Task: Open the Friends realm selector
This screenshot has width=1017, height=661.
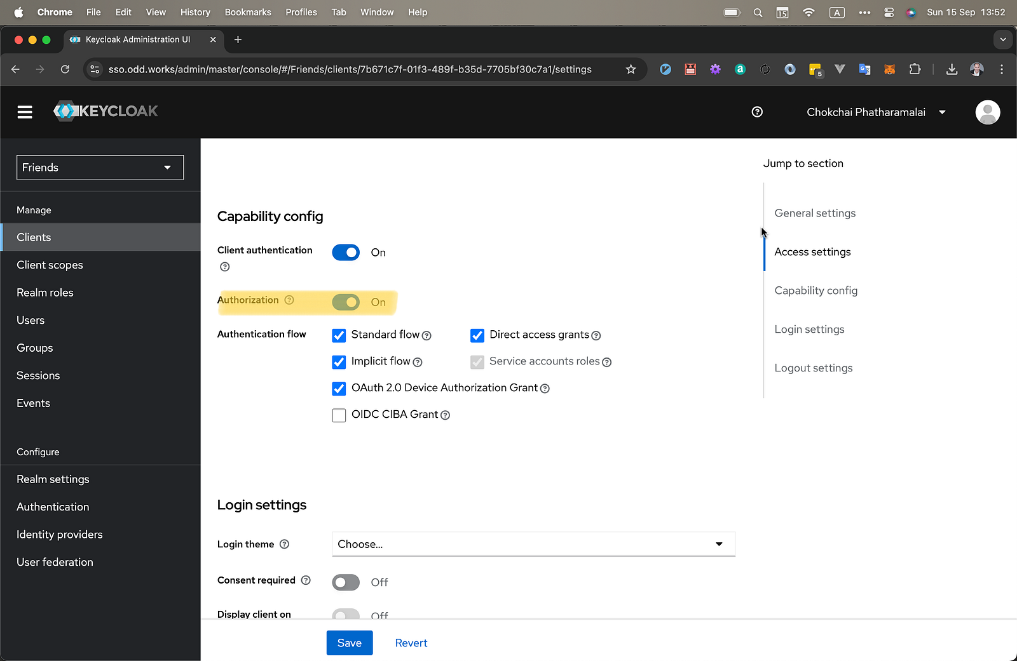Action: (x=100, y=167)
